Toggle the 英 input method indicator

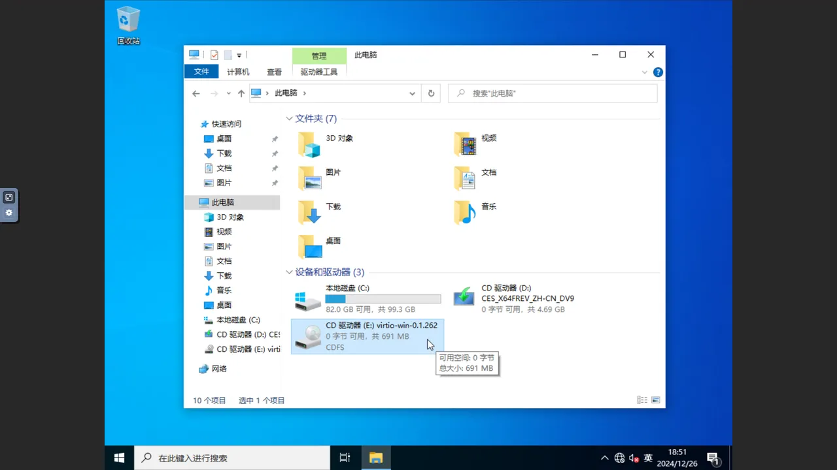click(648, 458)
